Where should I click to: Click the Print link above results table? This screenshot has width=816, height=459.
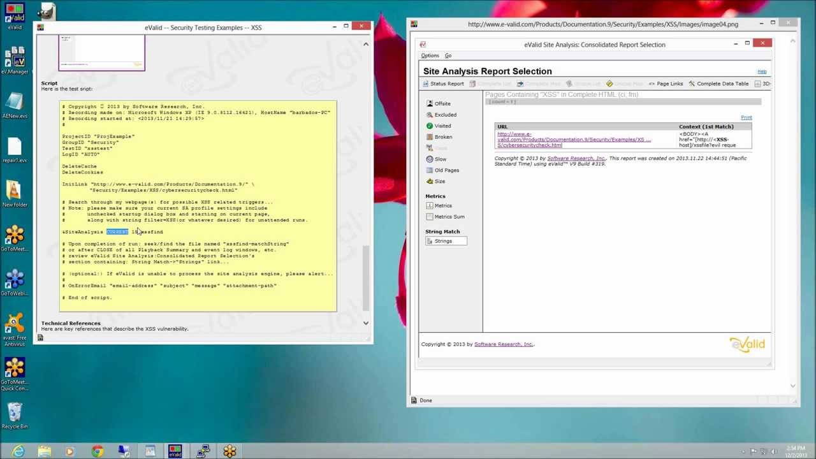point(747,118)
